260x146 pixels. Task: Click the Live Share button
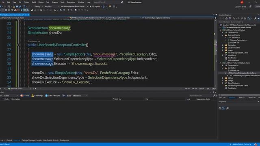coord(240,6)
